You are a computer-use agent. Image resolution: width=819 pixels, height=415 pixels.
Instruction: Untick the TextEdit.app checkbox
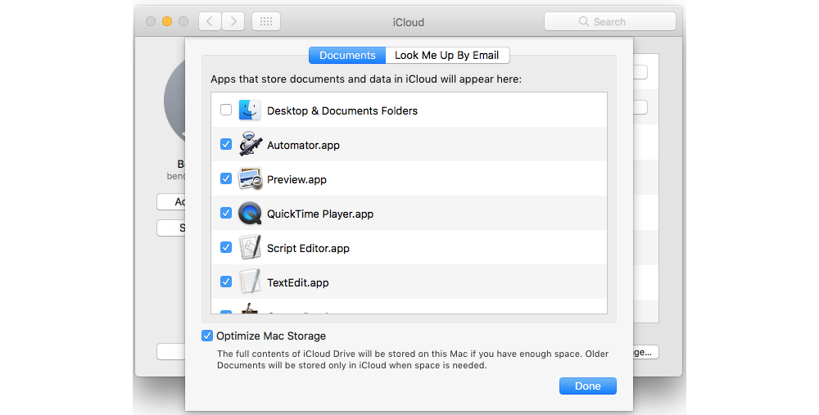coord(226,282)
